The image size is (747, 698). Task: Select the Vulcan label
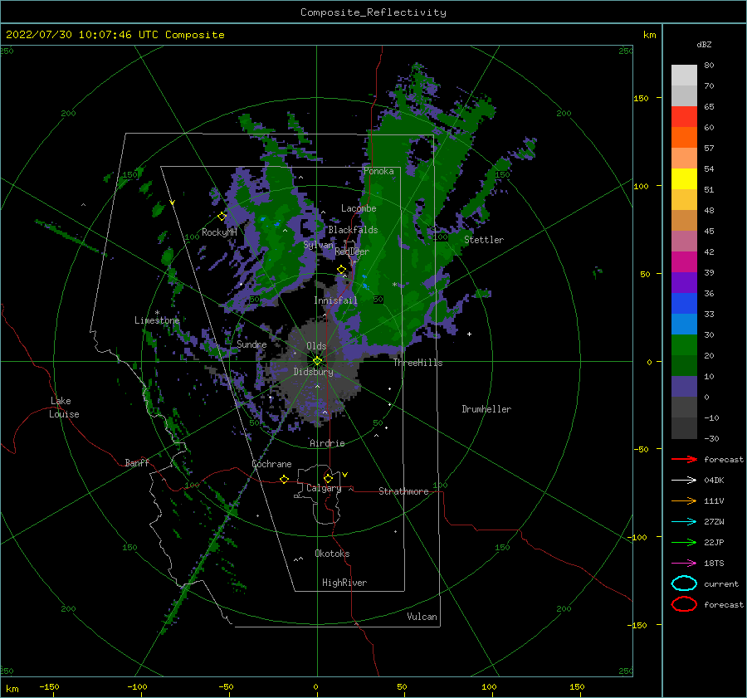[422, 617]
